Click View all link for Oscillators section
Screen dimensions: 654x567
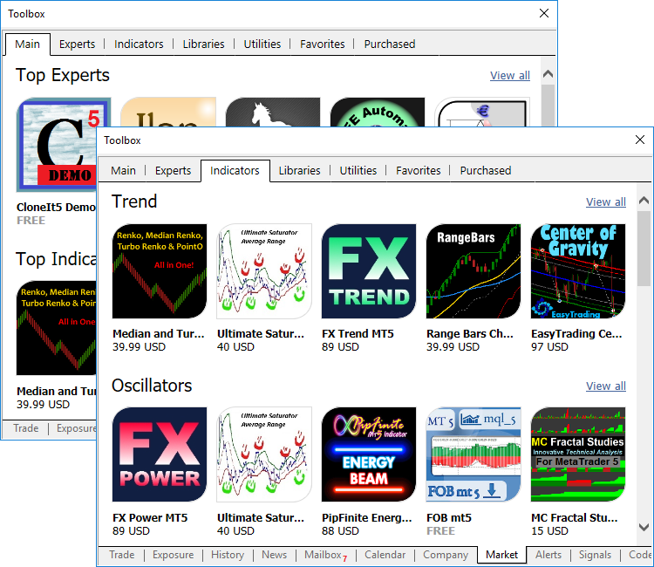click(x=605, y=386)
